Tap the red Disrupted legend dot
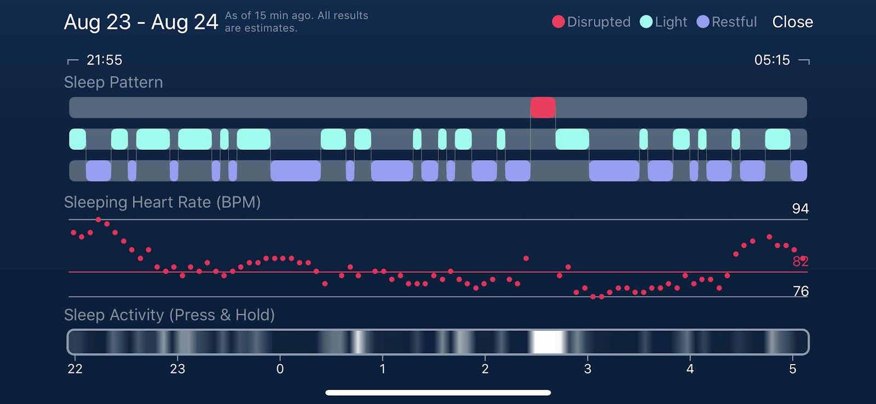 (558, 22)
